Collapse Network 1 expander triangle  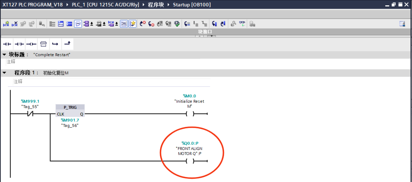(4, 73)
